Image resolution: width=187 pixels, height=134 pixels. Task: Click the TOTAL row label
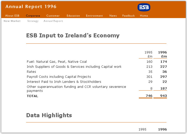coord(32,96)
